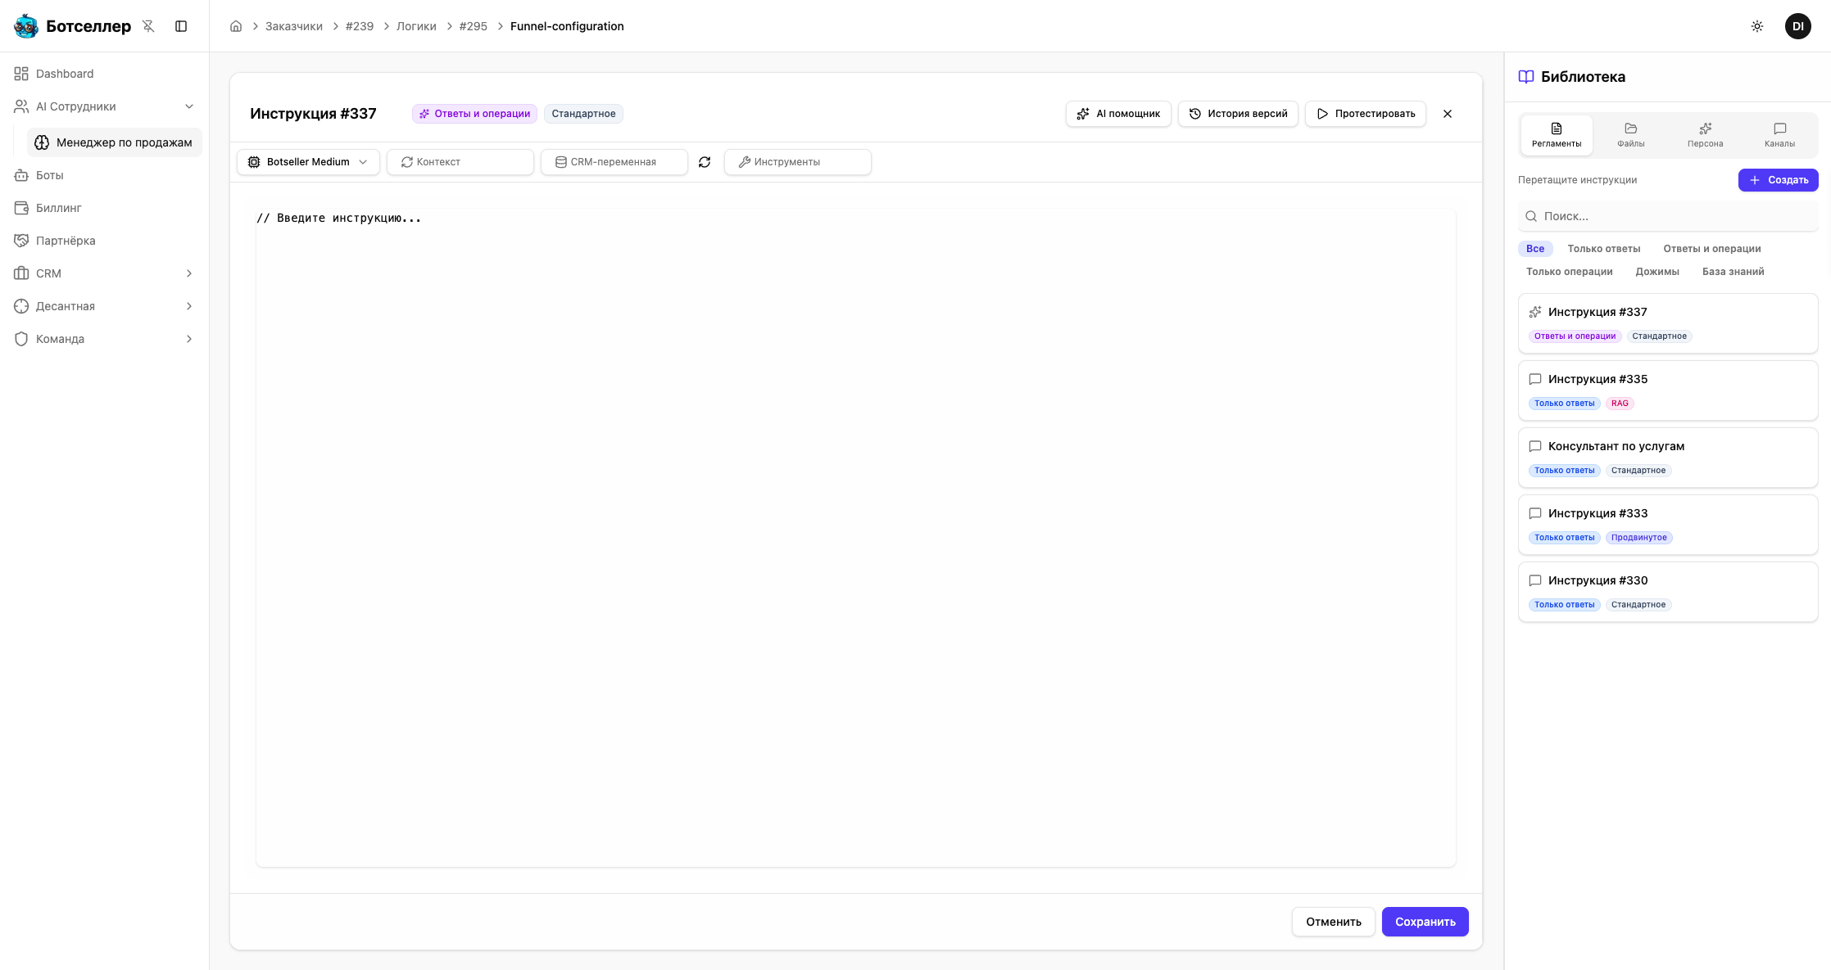1831x970 pixels.
Task: Select Консультант по услугам instruction card
Action: [x=1667, y=457]
